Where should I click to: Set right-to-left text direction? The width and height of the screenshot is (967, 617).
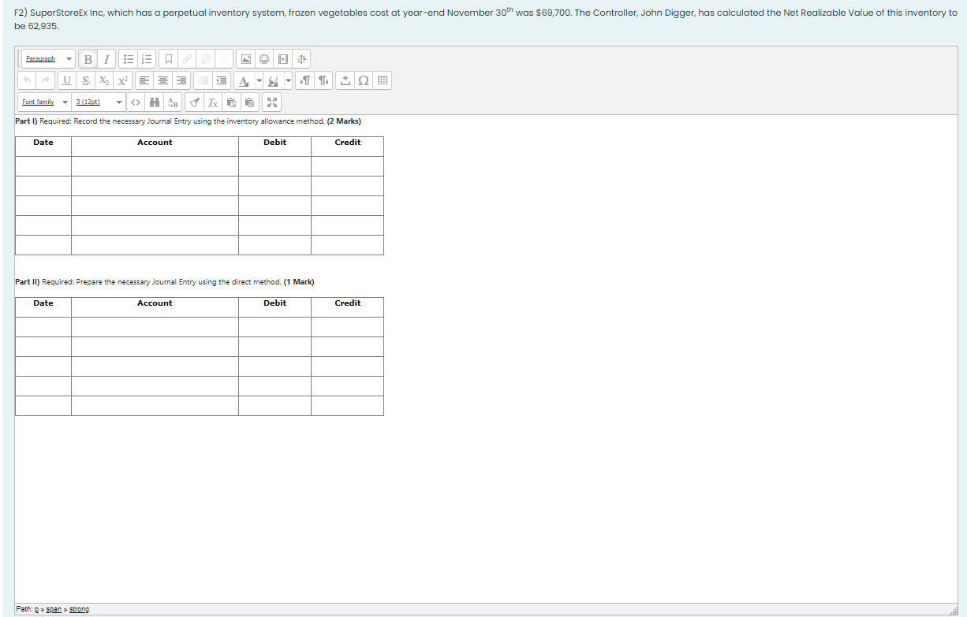tap(323, 80)
